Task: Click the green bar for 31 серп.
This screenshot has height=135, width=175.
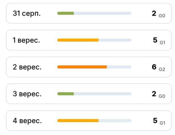Action: [x=65, y=13]
